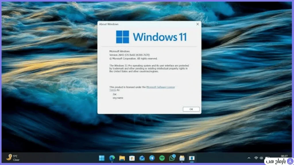Open Wi-Fi network settings in the tray

(x=256, y=158)
